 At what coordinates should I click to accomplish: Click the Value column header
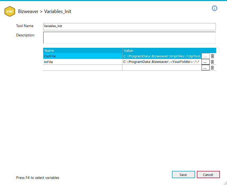pos(169,50)
